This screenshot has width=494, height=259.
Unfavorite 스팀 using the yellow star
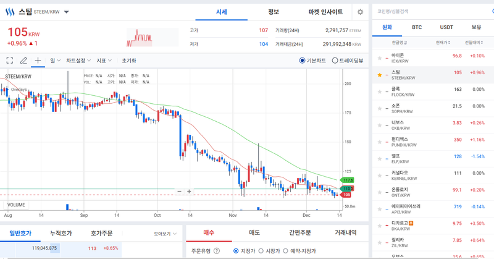380,74
